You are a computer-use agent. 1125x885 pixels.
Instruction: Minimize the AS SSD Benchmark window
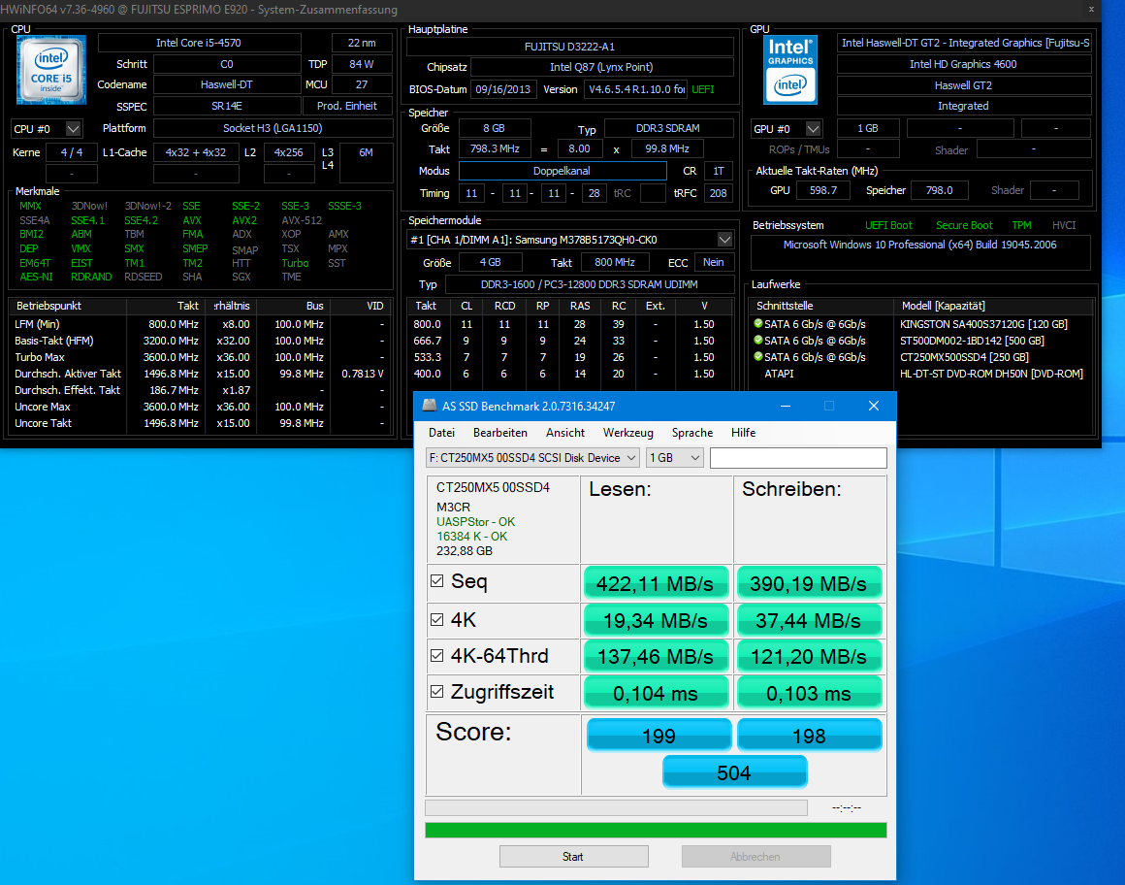[x=786, y=406]
